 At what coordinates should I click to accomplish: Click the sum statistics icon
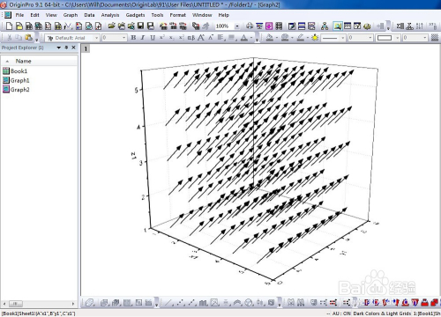tap(400, 26)
